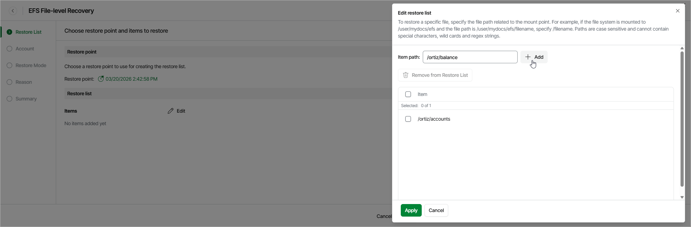Click Cancel in the Edit restore list panel
The height and width of the screenshot is (227, 691).
click(x=436, y=210)
